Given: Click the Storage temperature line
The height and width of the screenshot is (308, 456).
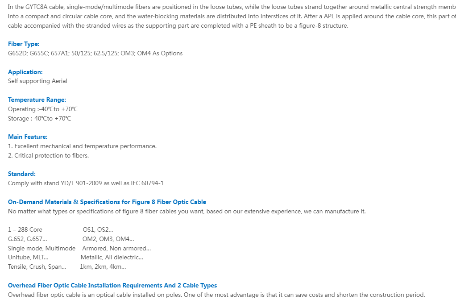Looking at the screenshot, I should [39, 118].
